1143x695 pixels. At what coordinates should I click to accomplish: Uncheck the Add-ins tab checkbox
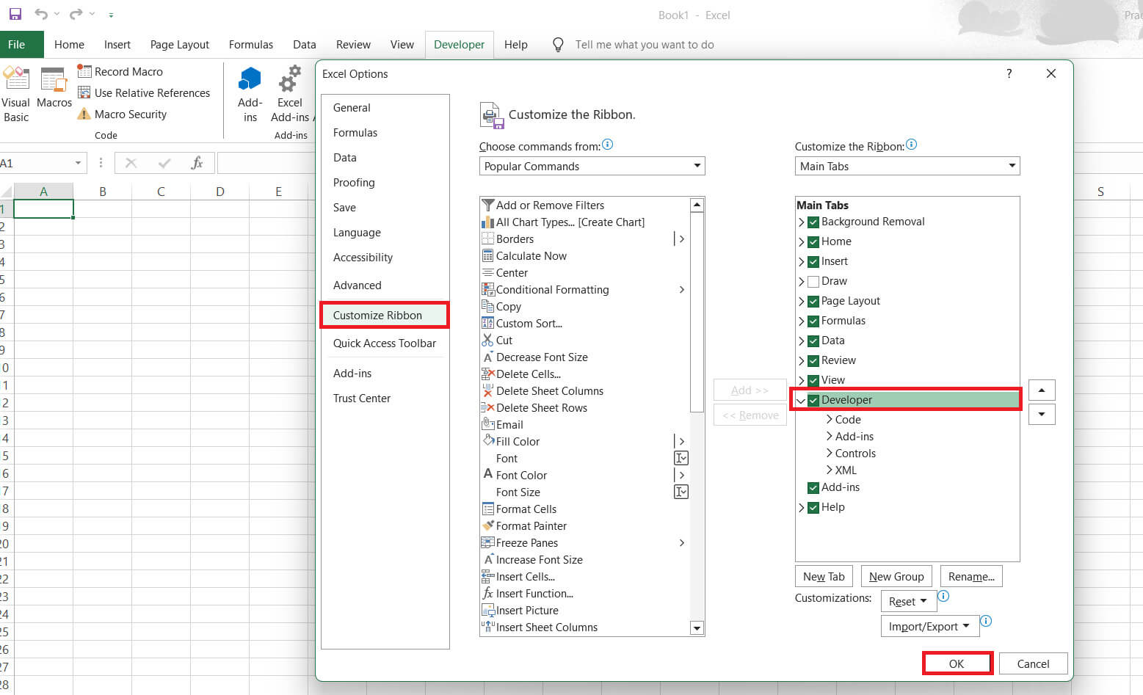click(813, 487)
